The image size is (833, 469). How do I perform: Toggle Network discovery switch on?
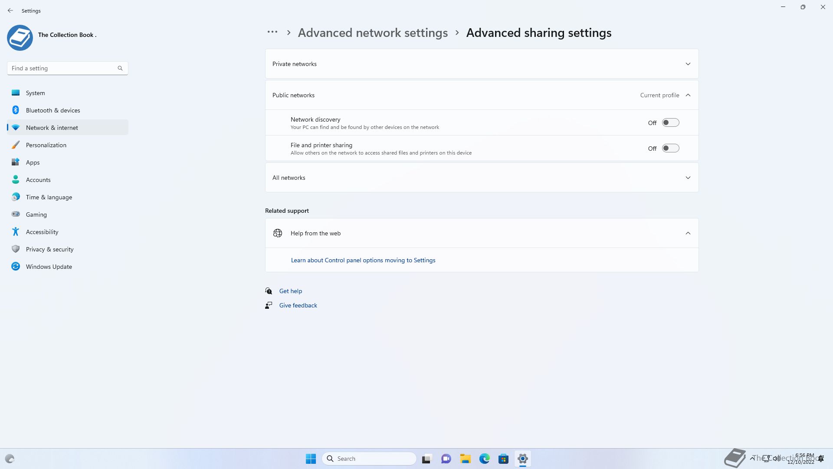point(670,122)
